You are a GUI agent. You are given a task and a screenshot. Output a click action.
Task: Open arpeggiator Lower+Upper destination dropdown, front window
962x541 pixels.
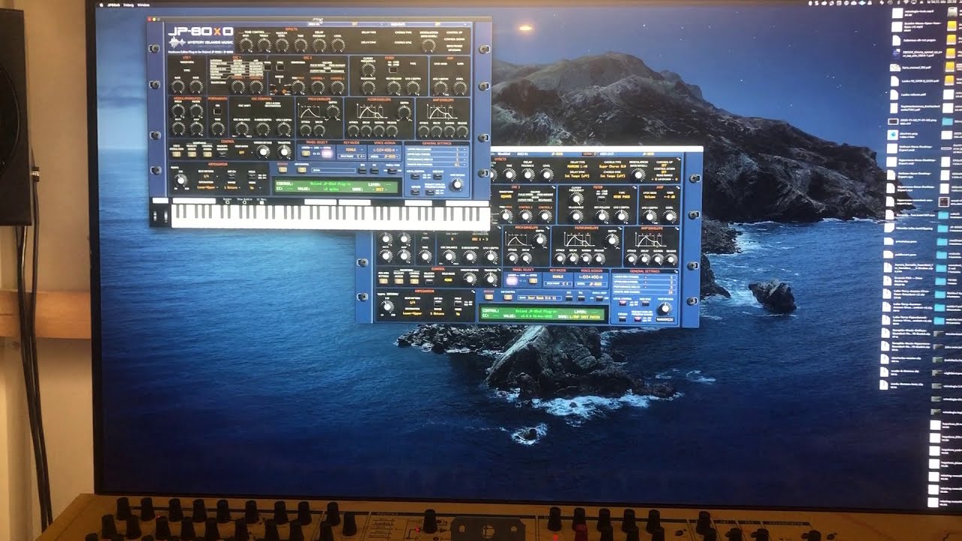(206, 188)
